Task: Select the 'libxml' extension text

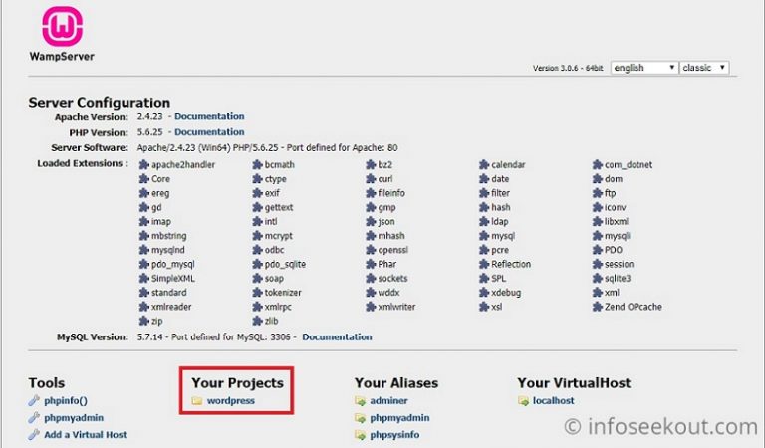Action: [617, 221]
